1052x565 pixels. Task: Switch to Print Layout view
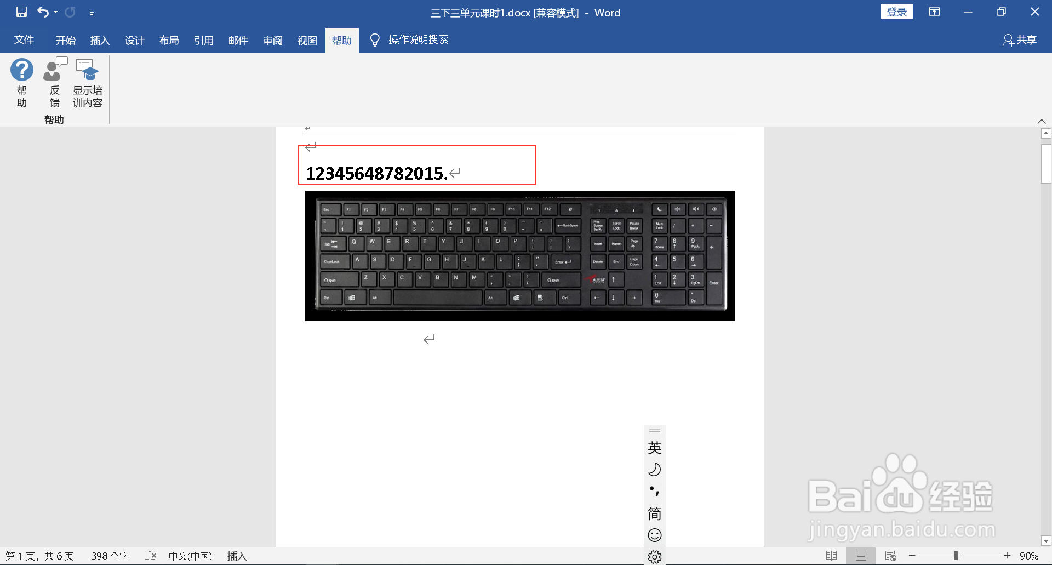coord(861,556)
